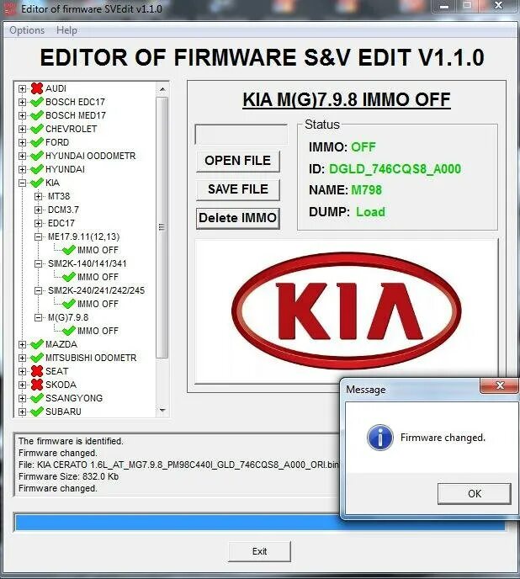Click the green check icon beside BOSCH MED17

tap(37, 115)
